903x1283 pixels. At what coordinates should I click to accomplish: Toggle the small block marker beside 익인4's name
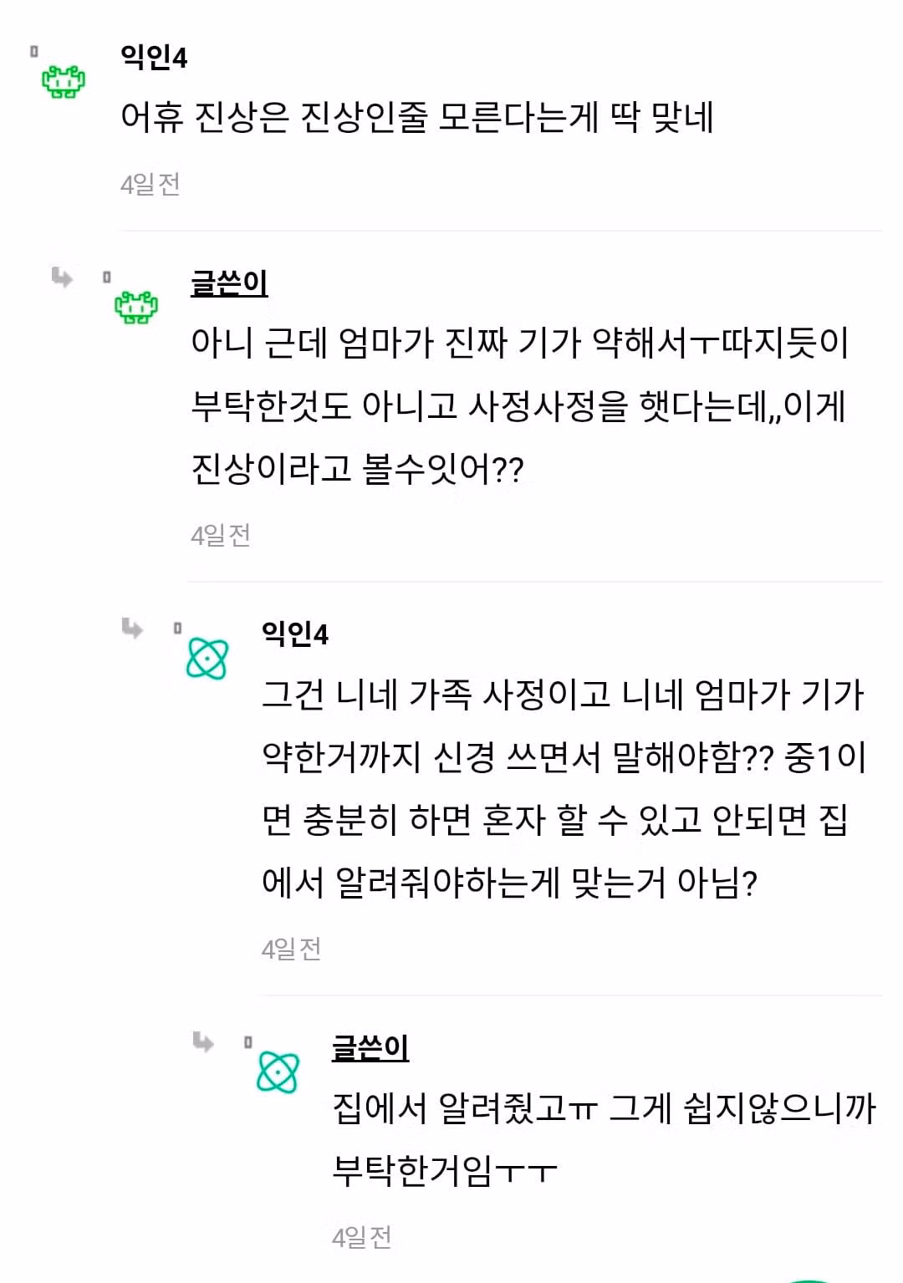tap(33, 52)
